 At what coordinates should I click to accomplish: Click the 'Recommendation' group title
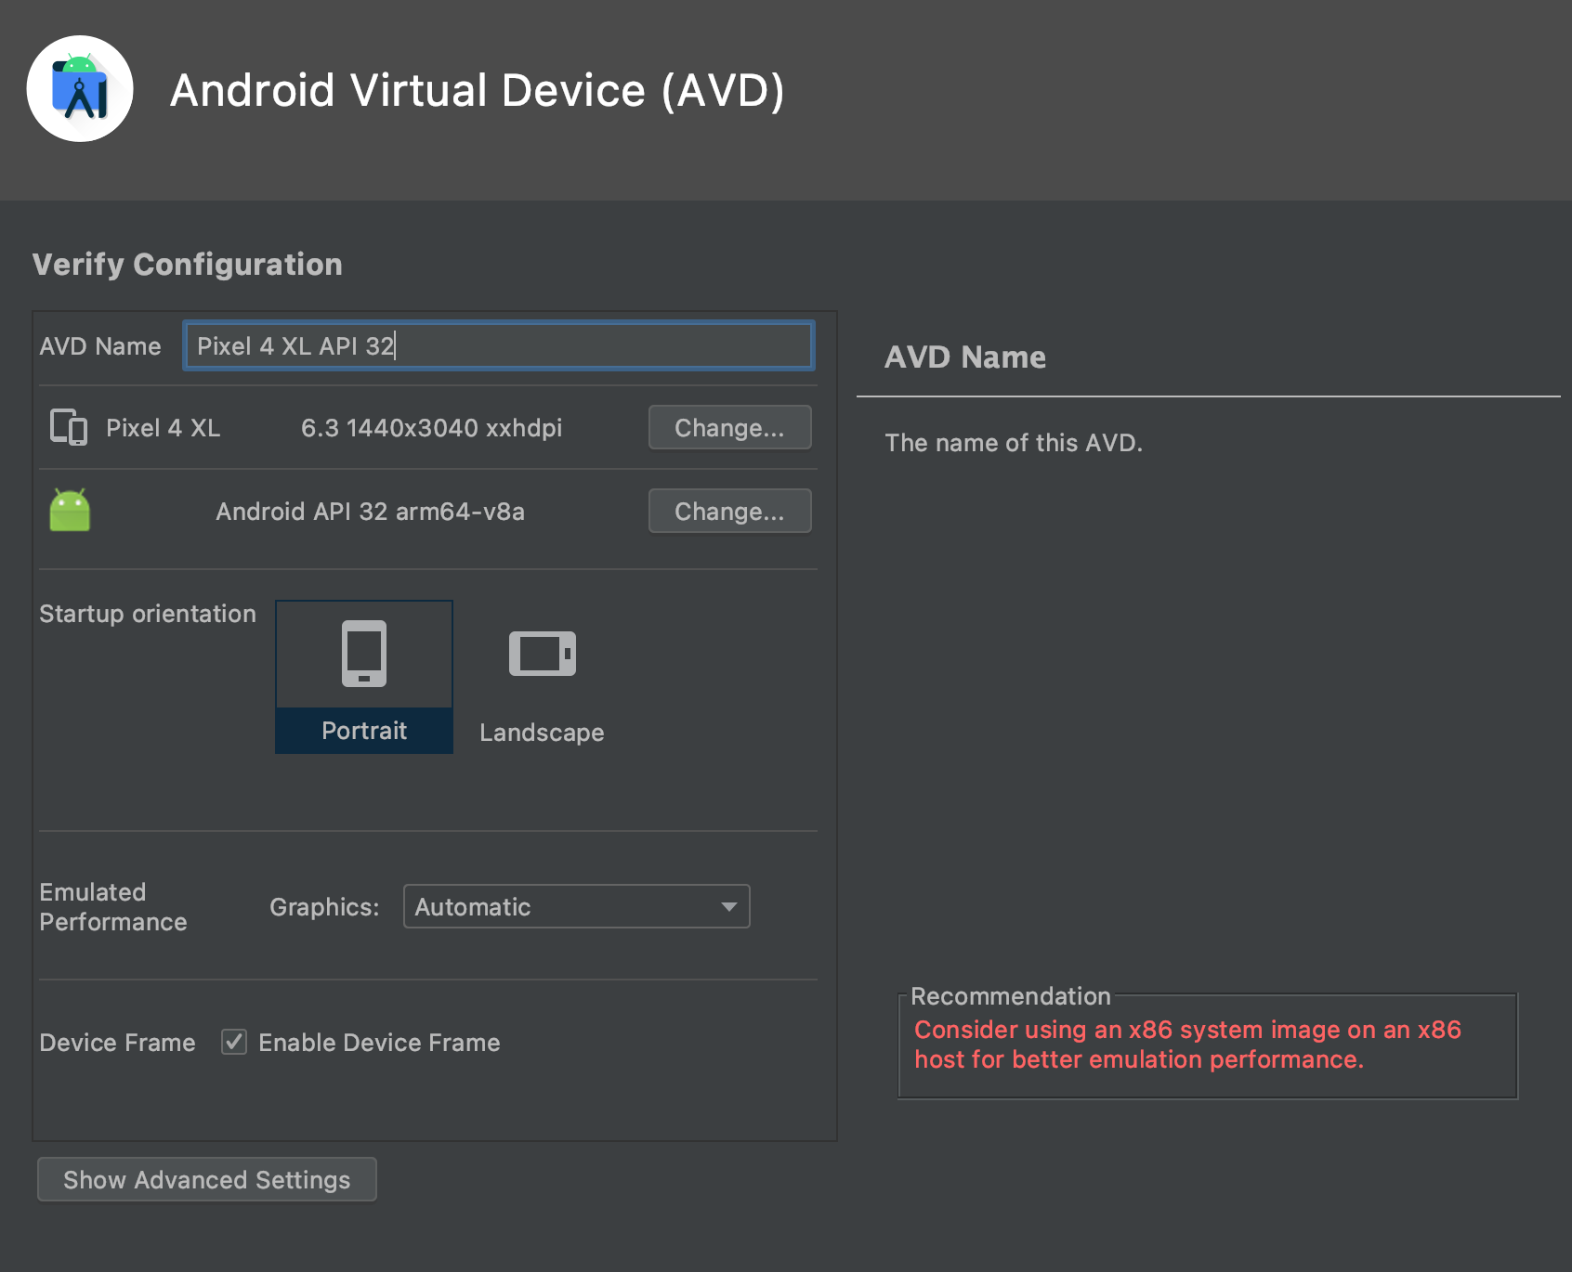(1011, 996)
